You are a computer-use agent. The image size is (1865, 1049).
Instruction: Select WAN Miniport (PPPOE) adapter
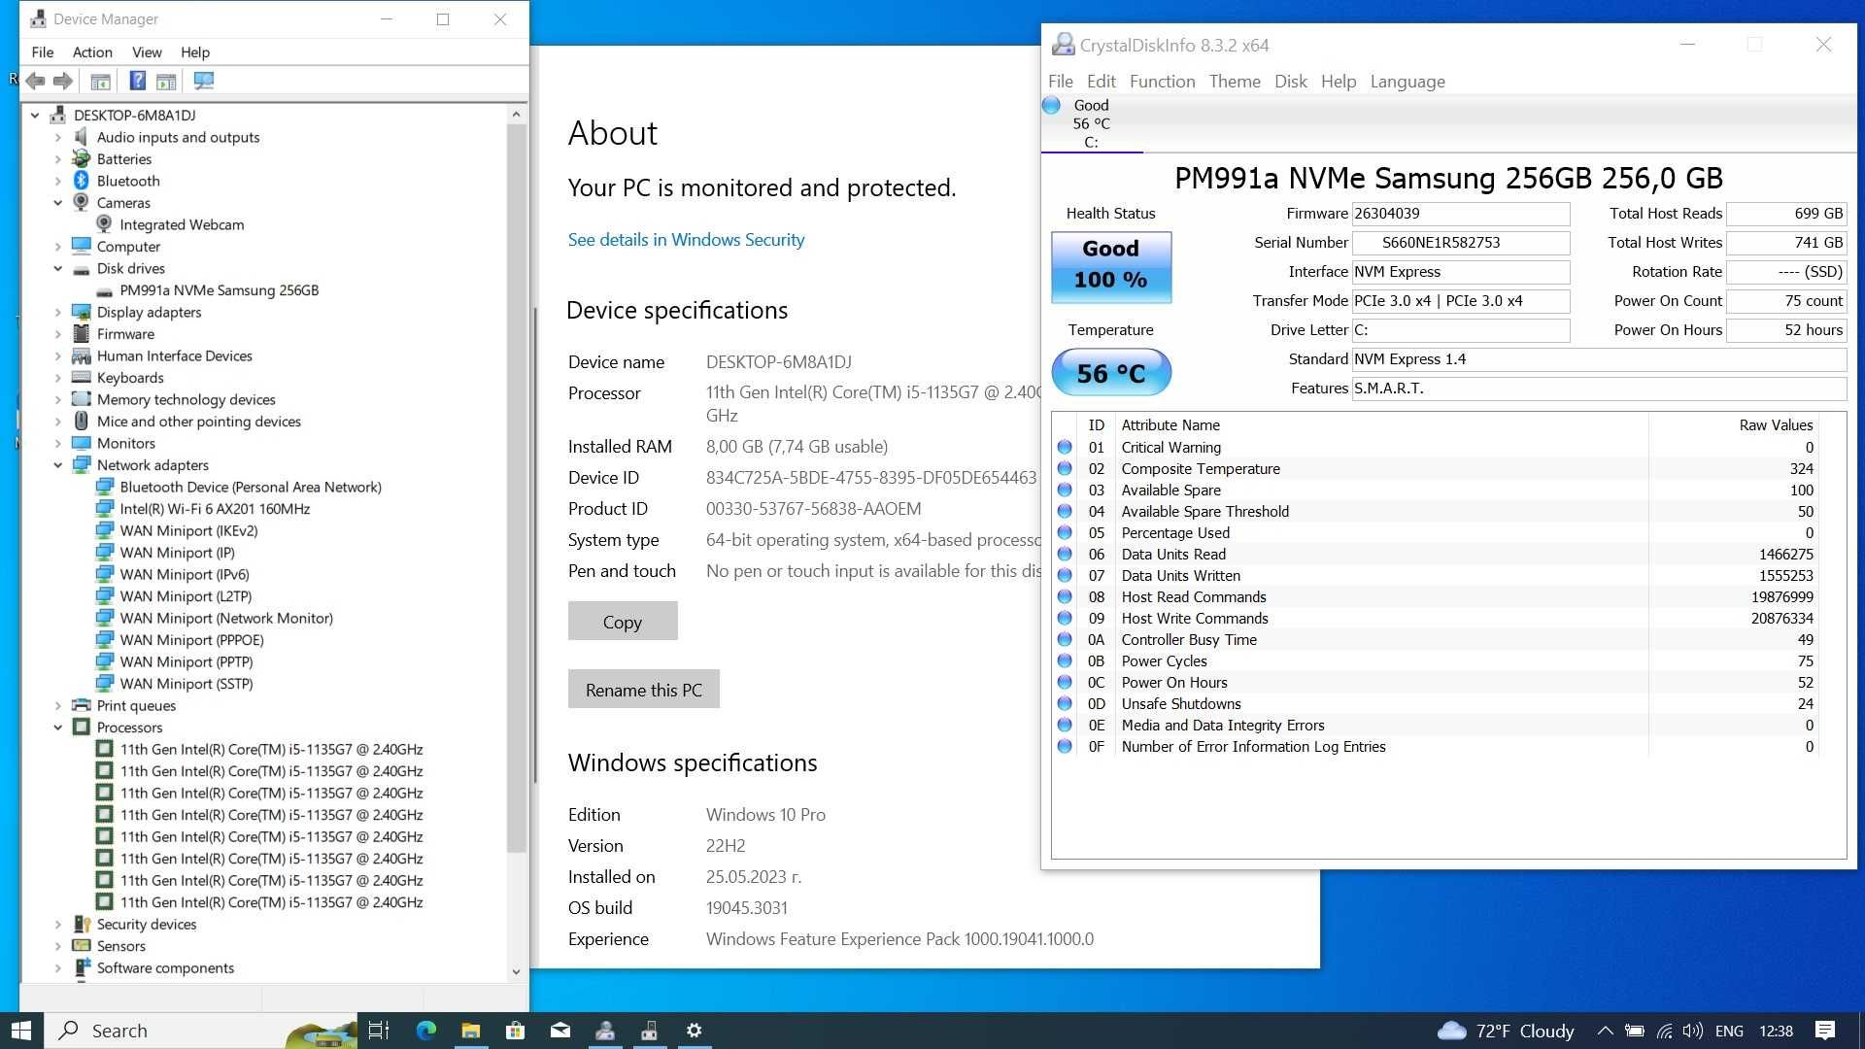[x=191, y=640]
